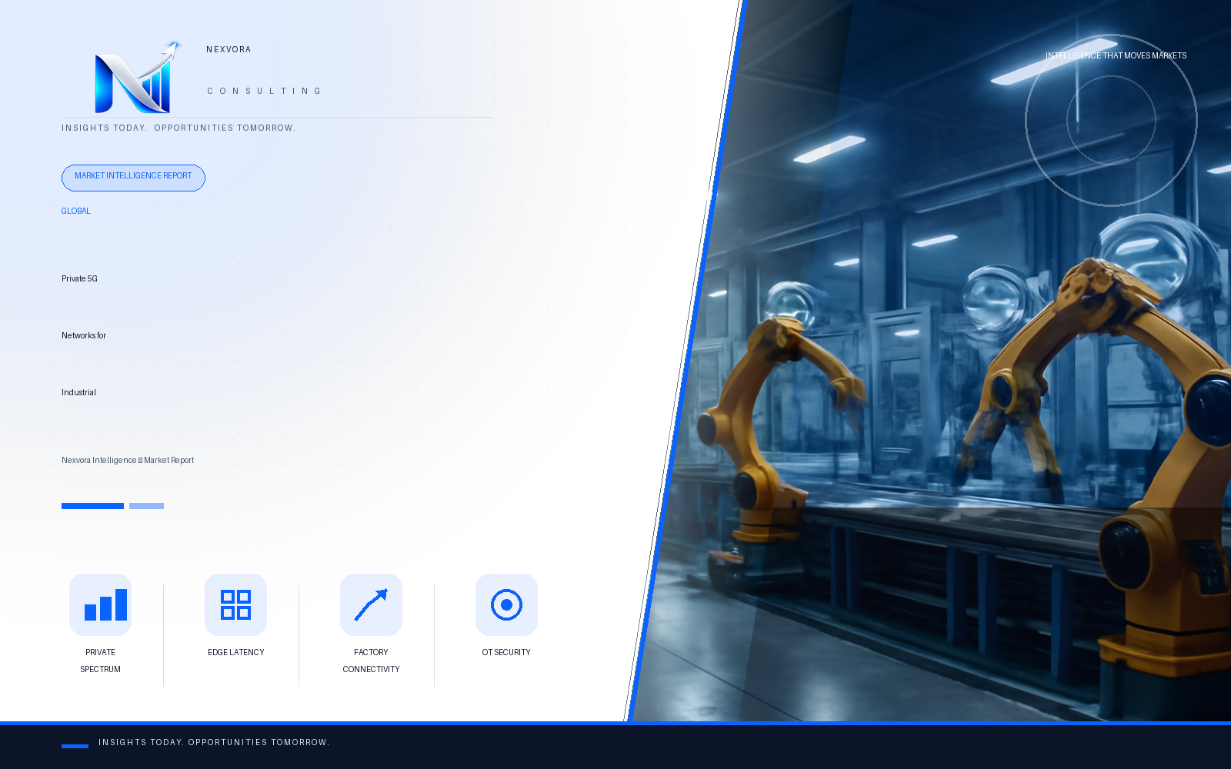Select the 'Industrial' title line
Viewport: 1231px width, 769px height.
point(78,392)
